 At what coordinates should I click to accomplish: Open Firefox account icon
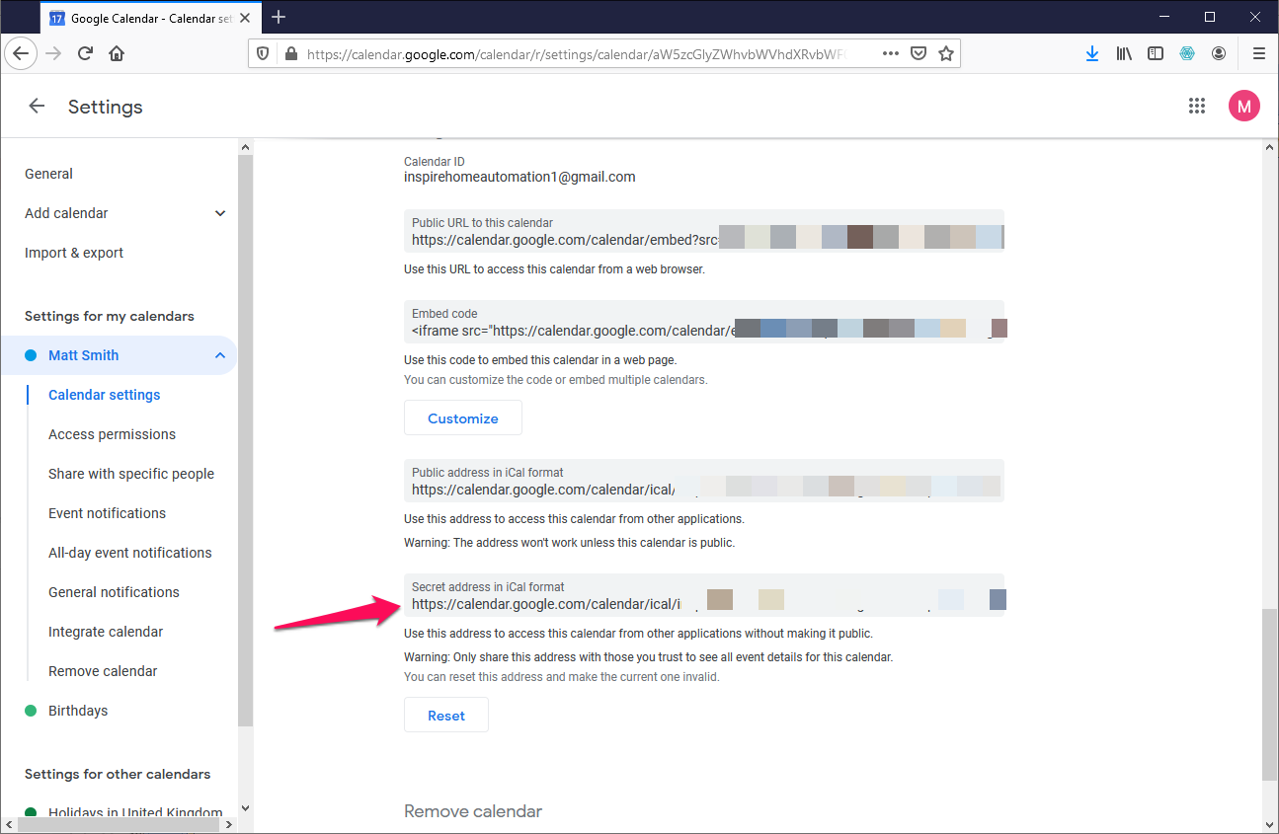click(1219, 53)
